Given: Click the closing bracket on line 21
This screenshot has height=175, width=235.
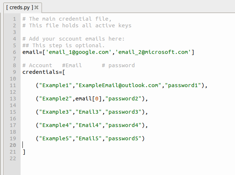Looking at the screenshot, I should 24,152.
